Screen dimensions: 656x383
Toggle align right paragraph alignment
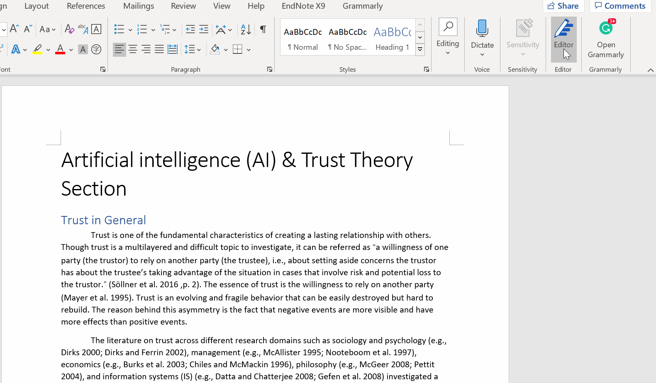(146, 50)
